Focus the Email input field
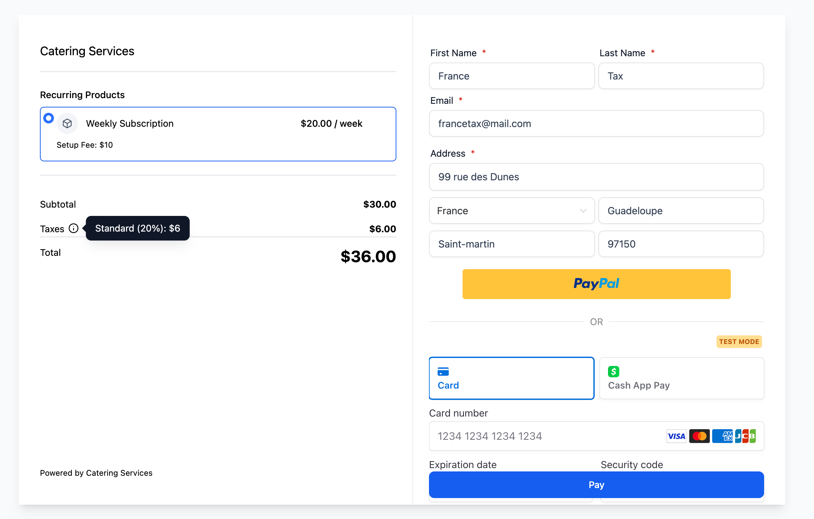Viewport: 814px width, 519px height. tap(596, 124)
